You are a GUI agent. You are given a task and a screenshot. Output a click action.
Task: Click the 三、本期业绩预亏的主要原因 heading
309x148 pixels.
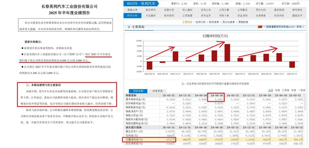(x=44, y=85)
